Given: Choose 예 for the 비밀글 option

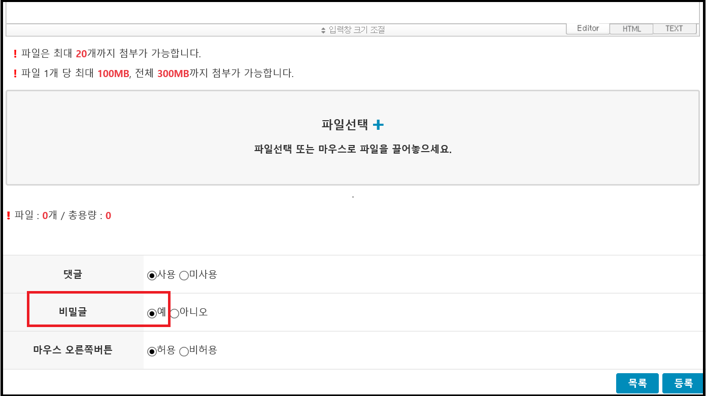Looking at the screenshot, I should pyautogui.click(x=151, y=313).
